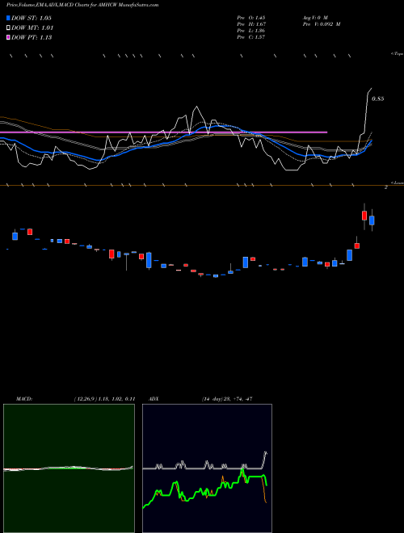This screenshot has width=404, height=533.
Task: Open the dark blue ADX indicator chart panel
Action: point(207,468)
